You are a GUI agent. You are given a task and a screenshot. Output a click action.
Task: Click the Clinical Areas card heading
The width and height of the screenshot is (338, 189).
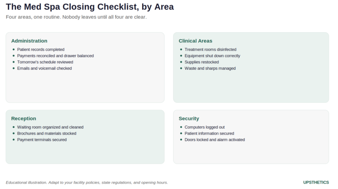(195, 41)
